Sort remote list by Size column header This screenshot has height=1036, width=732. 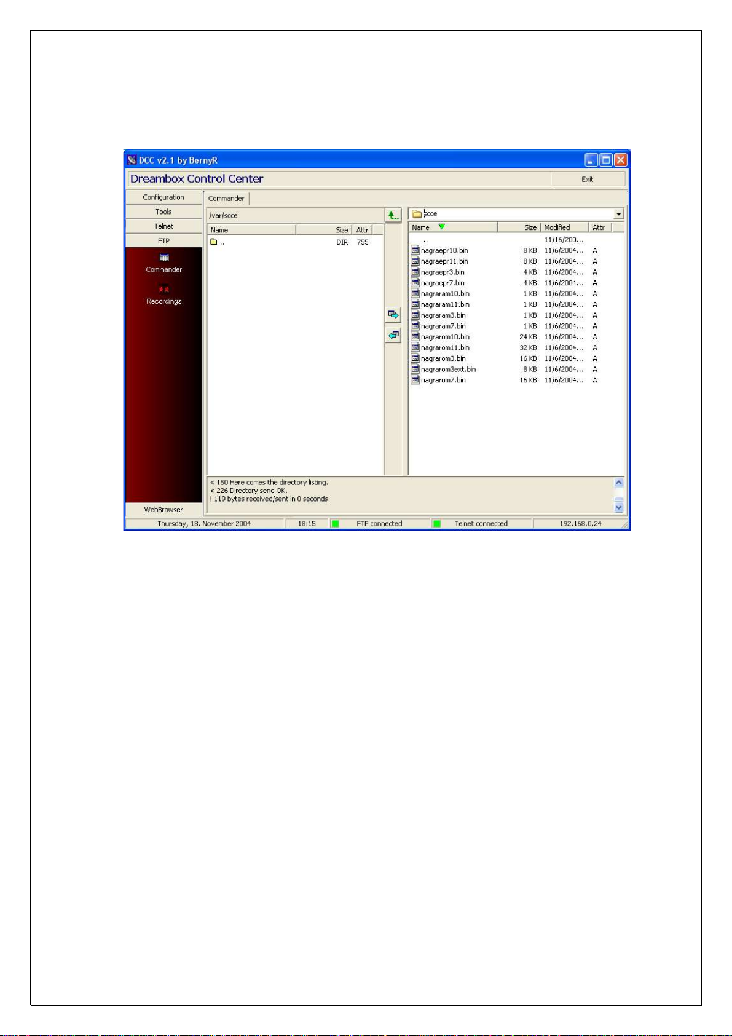[324, 230]
